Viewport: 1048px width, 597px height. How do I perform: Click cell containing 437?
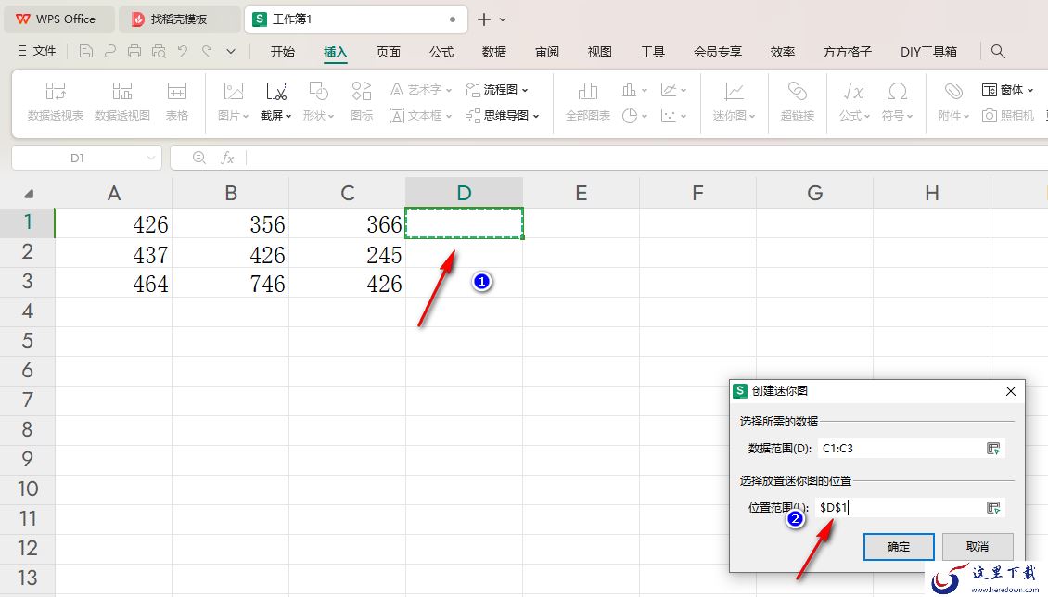(x=114, y=254)
